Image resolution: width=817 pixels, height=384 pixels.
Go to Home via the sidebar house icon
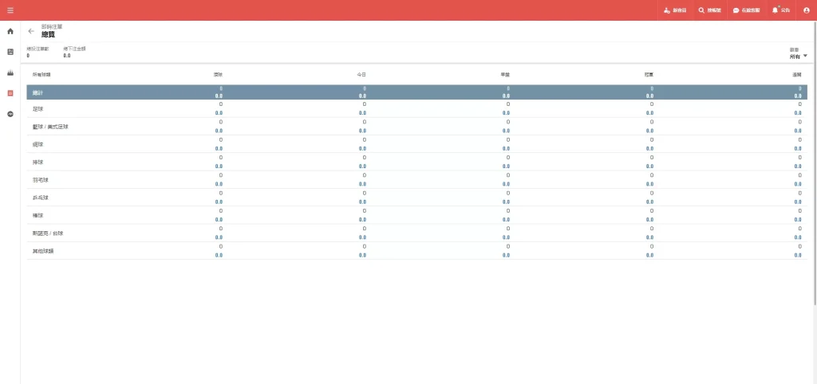click(10, 31)
